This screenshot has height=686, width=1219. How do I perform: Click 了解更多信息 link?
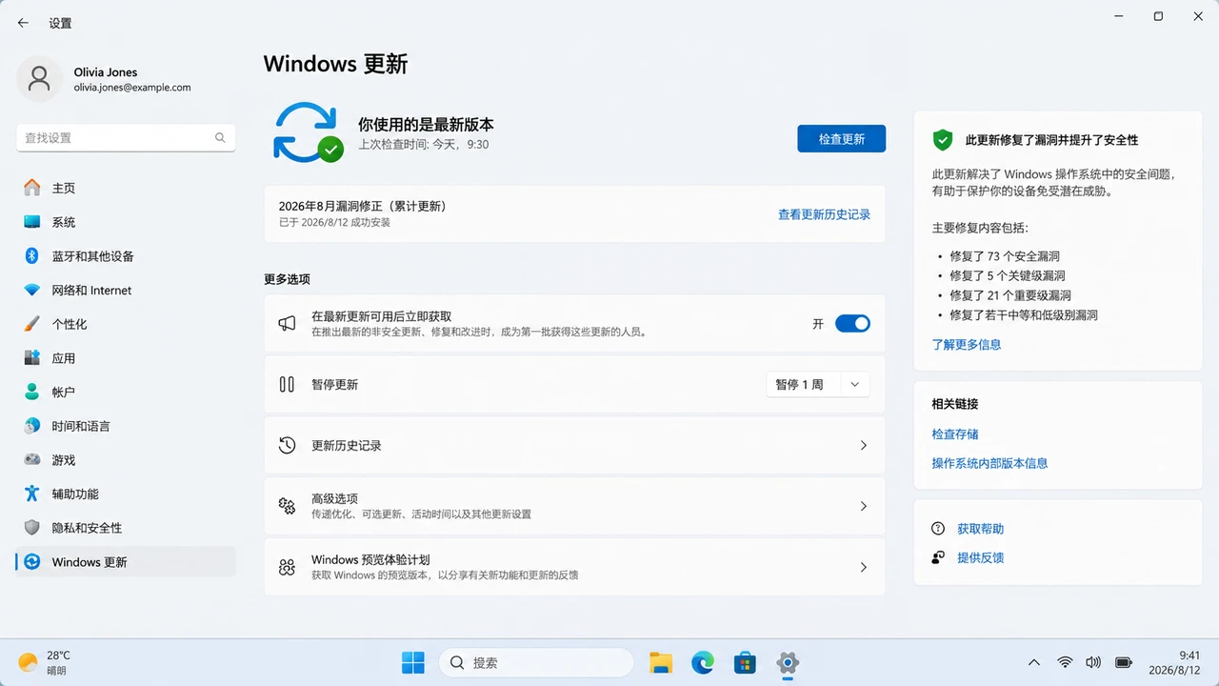(967, 345)
